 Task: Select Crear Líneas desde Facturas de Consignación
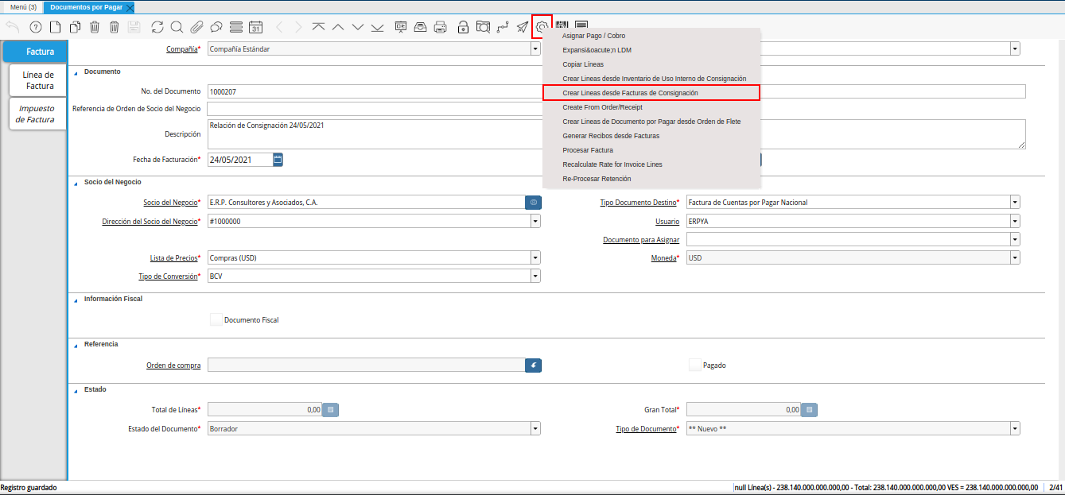630,93
